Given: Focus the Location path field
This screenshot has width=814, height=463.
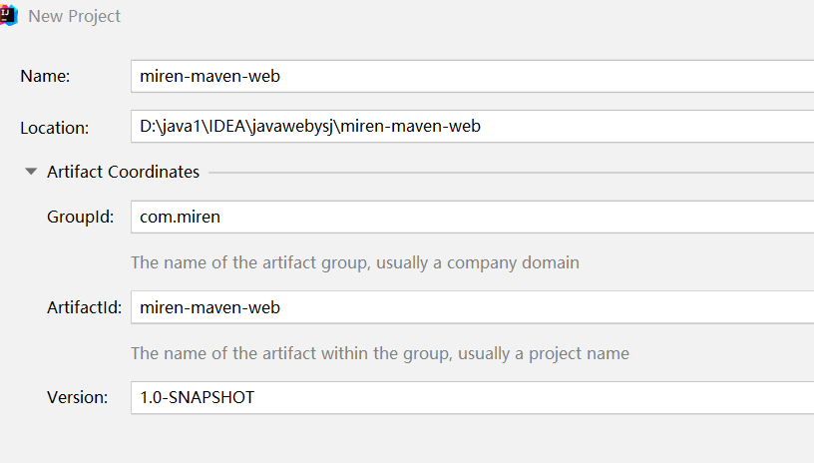Looking at the screenshot, I should (x=471, y=127).
